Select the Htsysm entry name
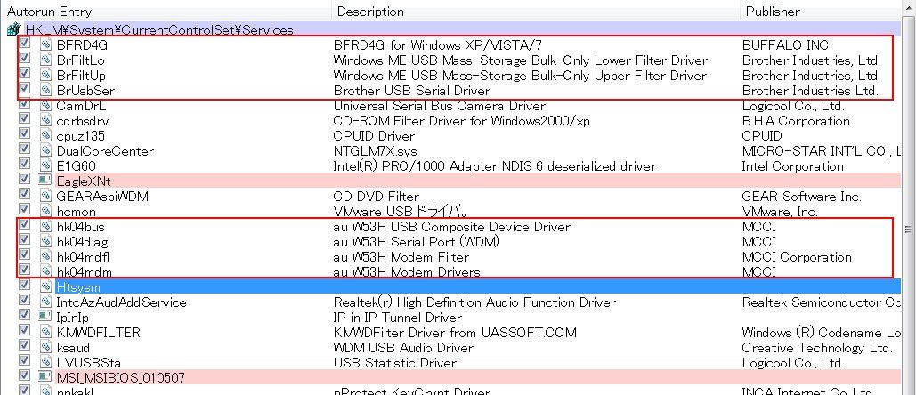 (78, 287)
